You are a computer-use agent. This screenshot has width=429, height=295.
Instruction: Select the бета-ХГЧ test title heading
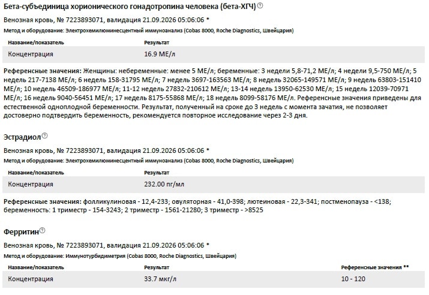point(130,7)
